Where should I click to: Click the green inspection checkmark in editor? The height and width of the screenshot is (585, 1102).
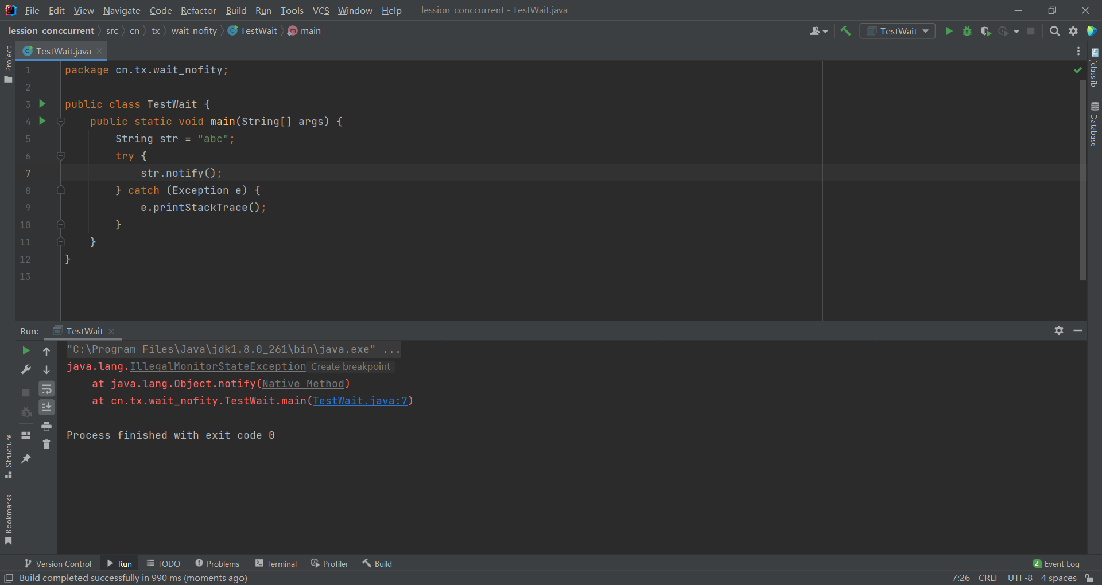pos(1077,70)
